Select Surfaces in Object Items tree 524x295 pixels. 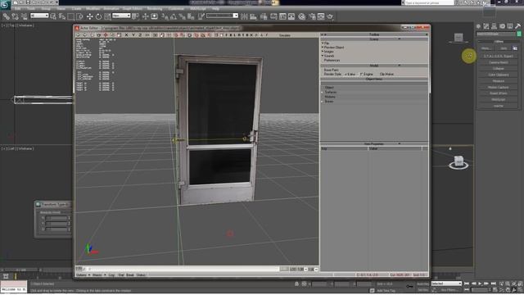pyautogui.click(x=331, y=92)
